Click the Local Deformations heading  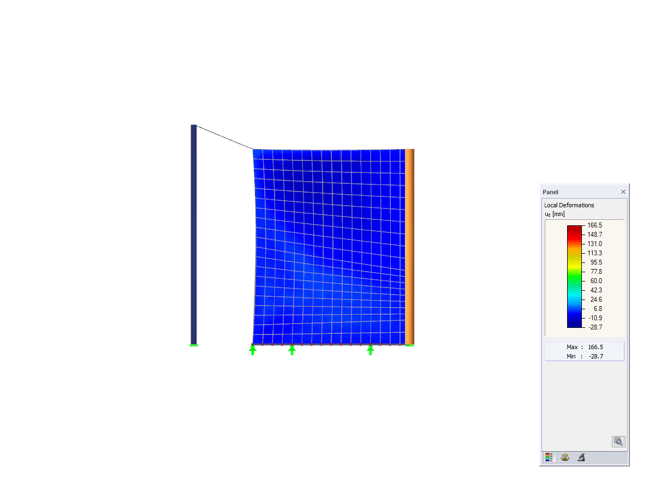(569, 205)
